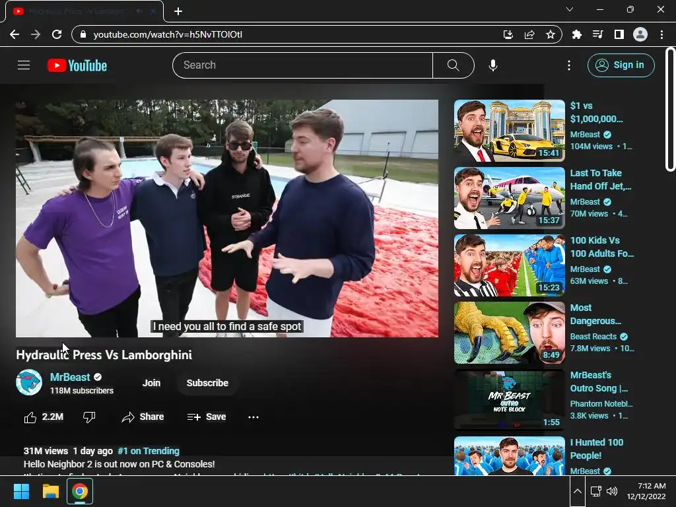Click the Sign in button
Viewport: 676px width, 507px height.
point(621,65)
